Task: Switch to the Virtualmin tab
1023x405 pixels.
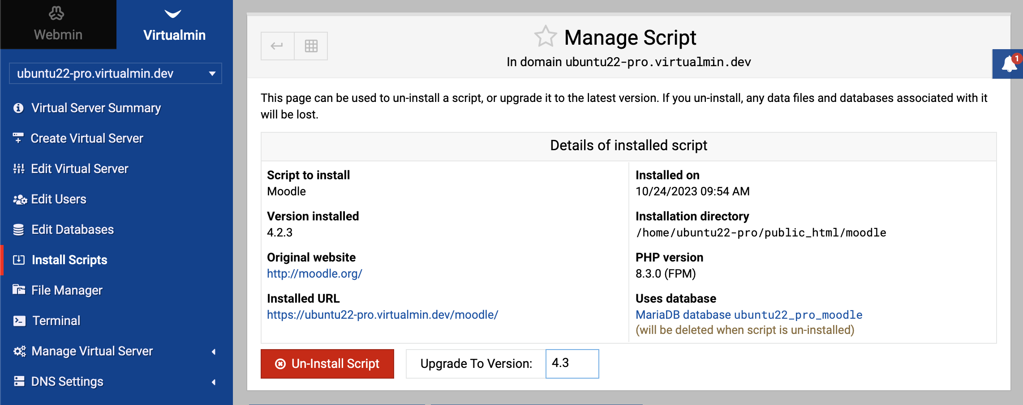Action: pos(175,24)
